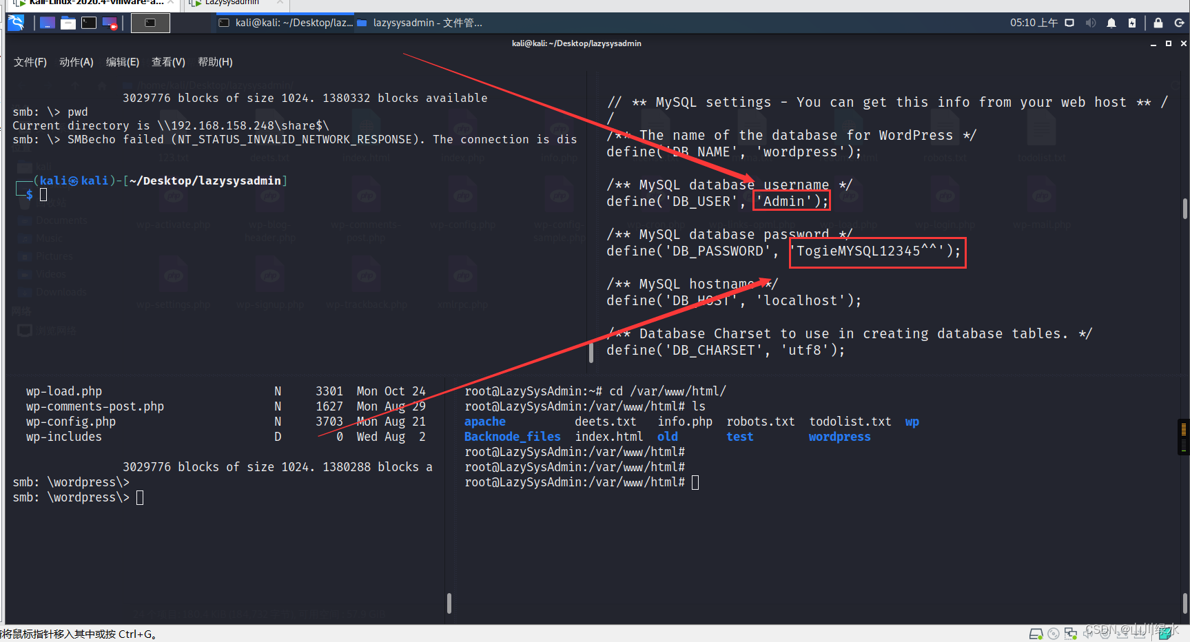Click the log out icon

pos(1179,23)
